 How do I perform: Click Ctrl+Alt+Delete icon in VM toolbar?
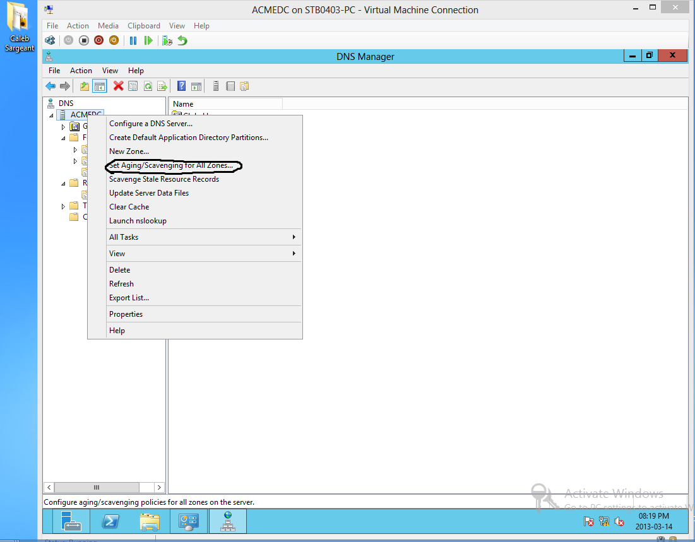coord(50,40)
